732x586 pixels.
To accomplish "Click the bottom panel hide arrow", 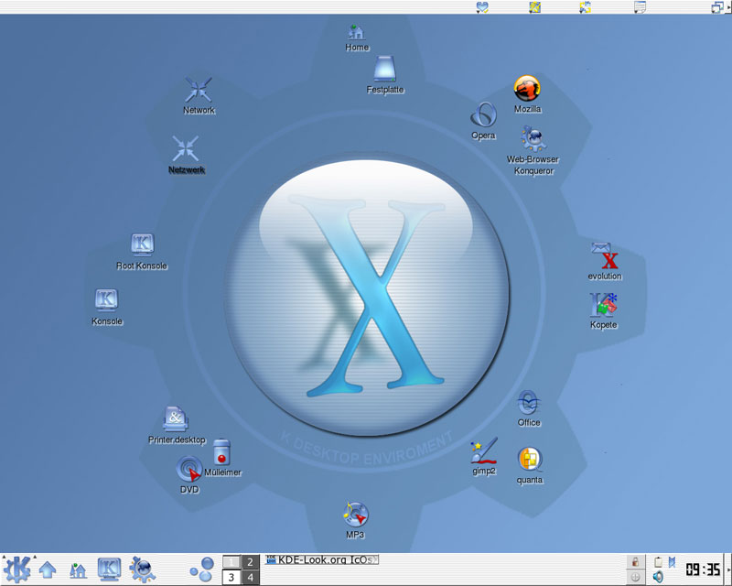I will 727,570.
